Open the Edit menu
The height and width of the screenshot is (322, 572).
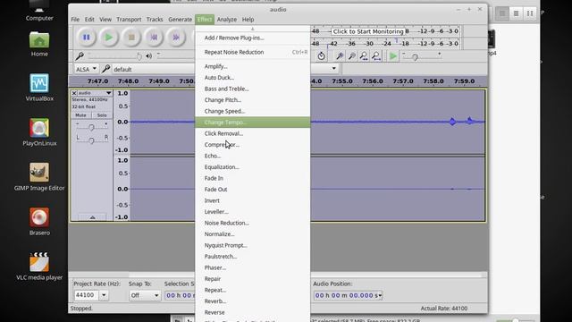point(89,20)
